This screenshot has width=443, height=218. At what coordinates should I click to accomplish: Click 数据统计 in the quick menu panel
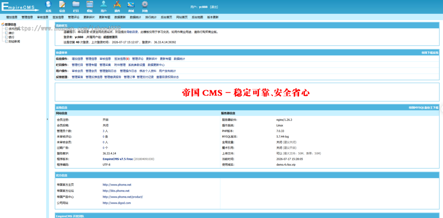point(179,59)
